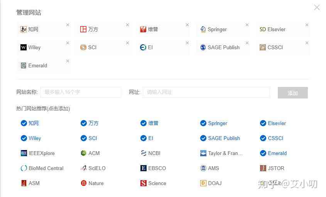
Task: Focus the 网址 URL input field
Action: [x=206, y=92]
